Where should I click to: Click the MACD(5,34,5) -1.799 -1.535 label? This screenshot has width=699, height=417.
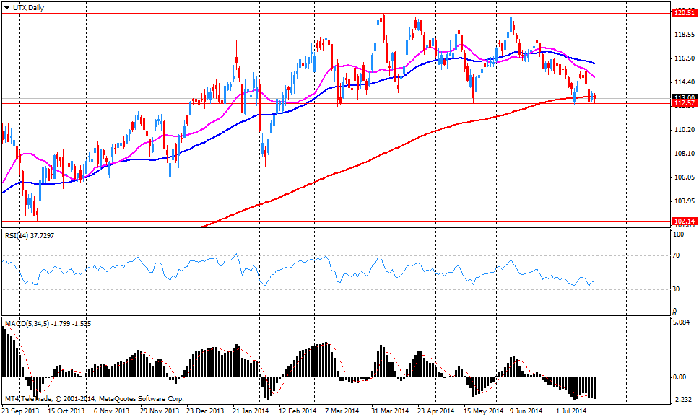point(48,324)
